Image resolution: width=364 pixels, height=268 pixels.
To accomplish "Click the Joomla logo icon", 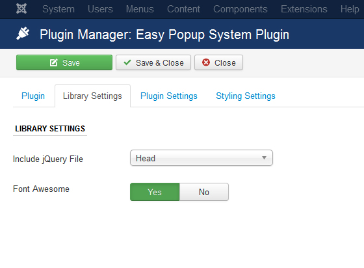I will click(21, 9).
